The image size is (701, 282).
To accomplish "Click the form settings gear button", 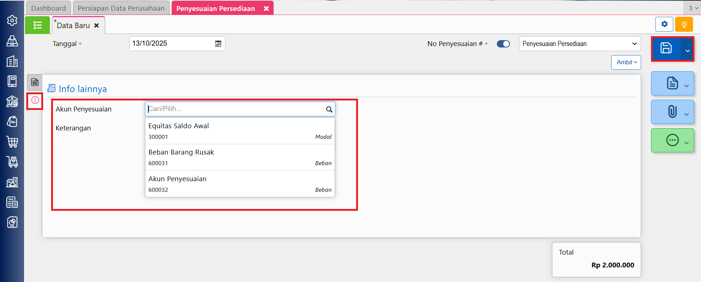I will pyautogui.click(x=664, y=24).
